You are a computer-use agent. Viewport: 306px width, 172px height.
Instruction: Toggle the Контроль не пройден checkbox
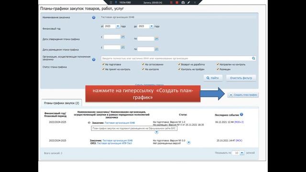[179, 69]
